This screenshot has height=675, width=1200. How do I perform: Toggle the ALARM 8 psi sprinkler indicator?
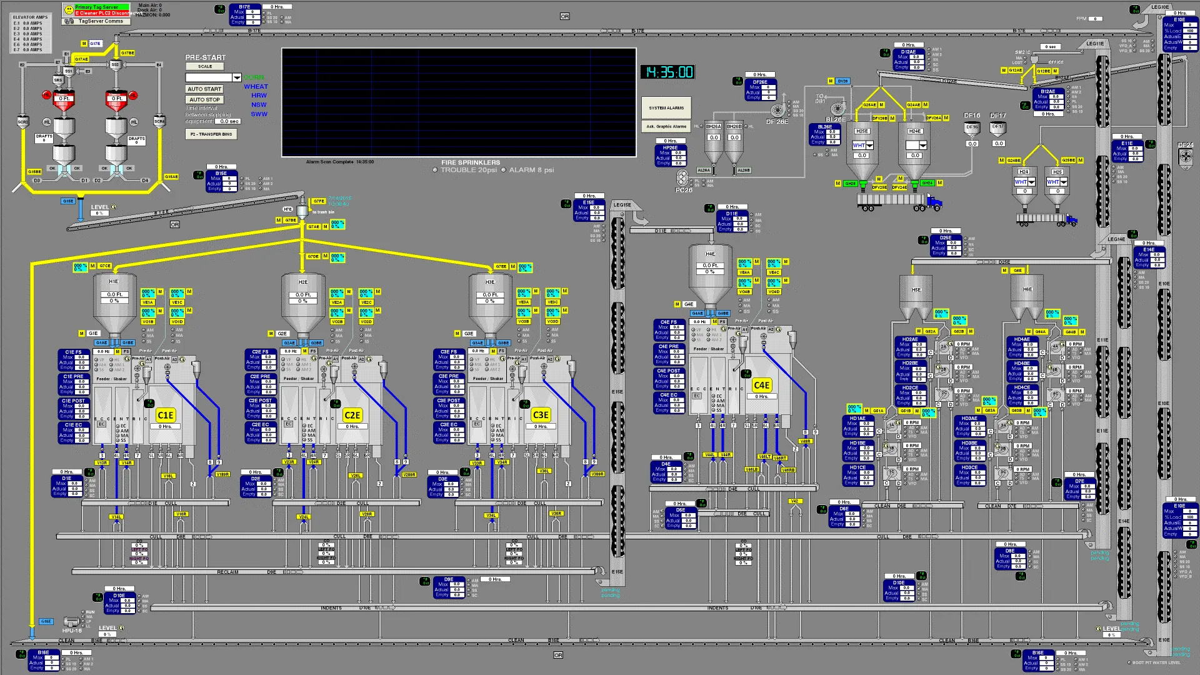[504, 169]
